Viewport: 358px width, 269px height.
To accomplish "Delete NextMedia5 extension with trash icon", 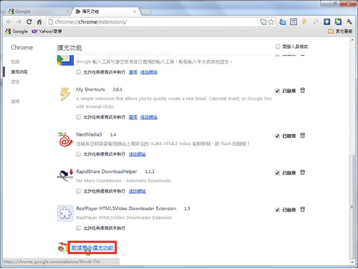I will click(x=303, y=136).
